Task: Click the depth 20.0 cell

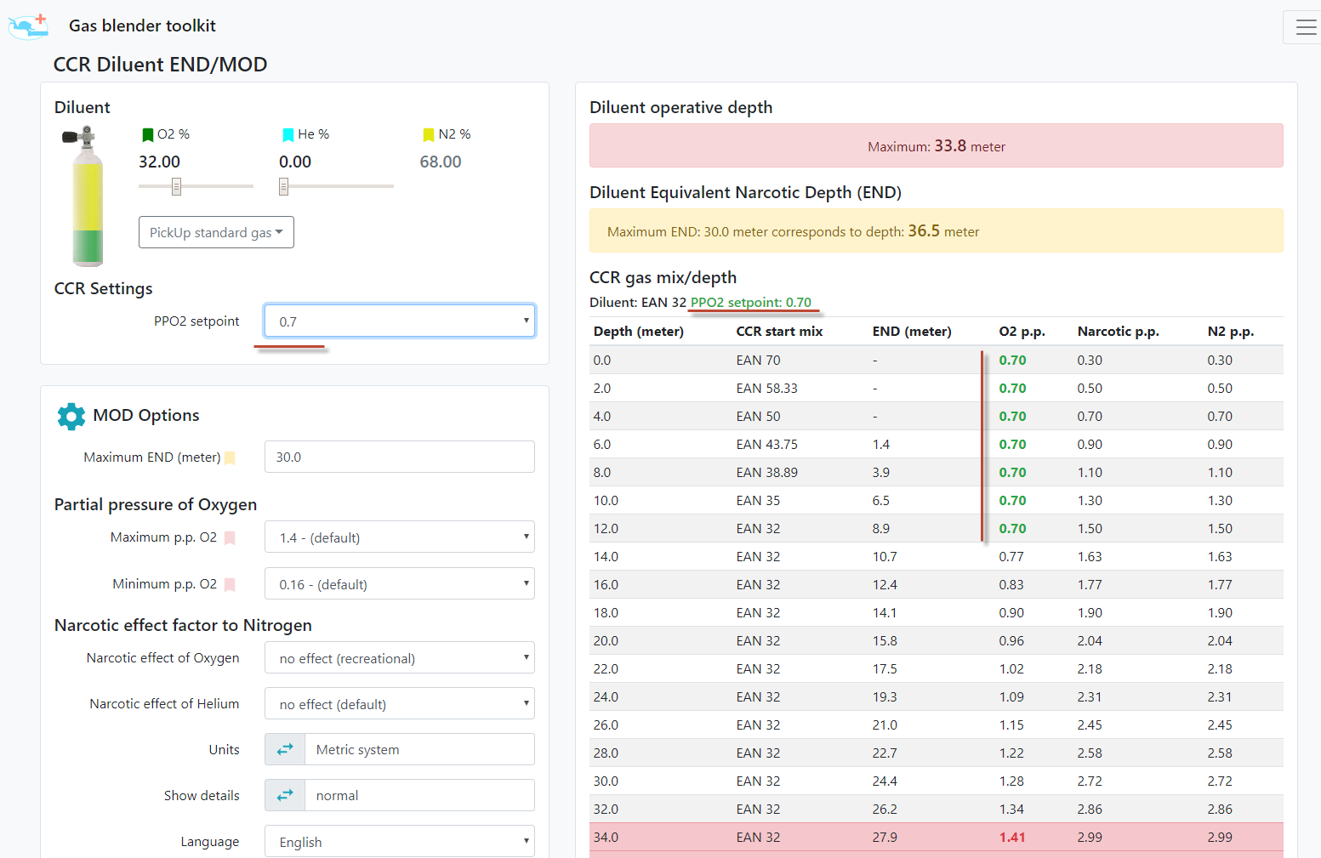Action: click(606, 641)
